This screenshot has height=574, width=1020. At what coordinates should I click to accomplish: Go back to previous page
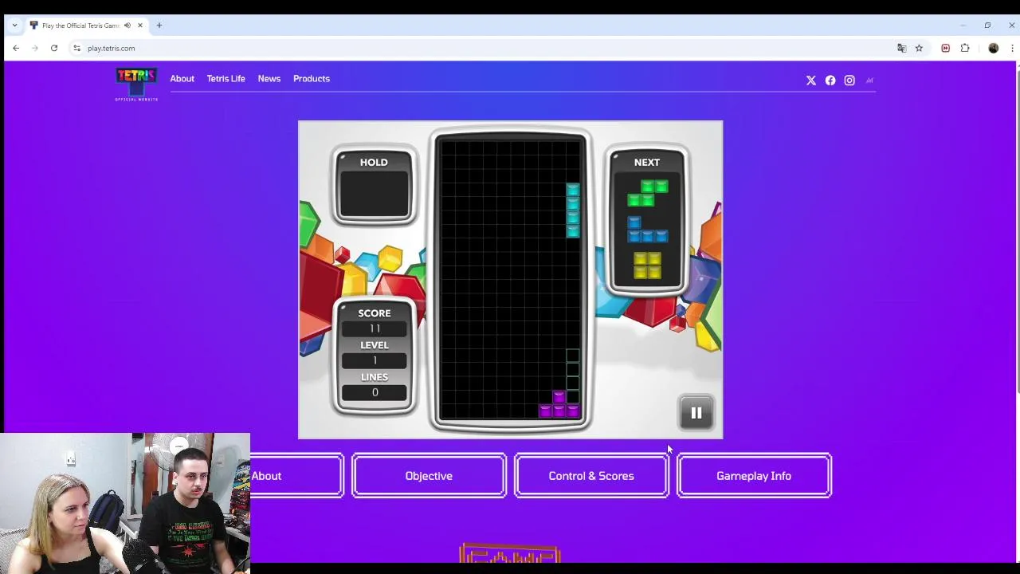click(16, 49)
